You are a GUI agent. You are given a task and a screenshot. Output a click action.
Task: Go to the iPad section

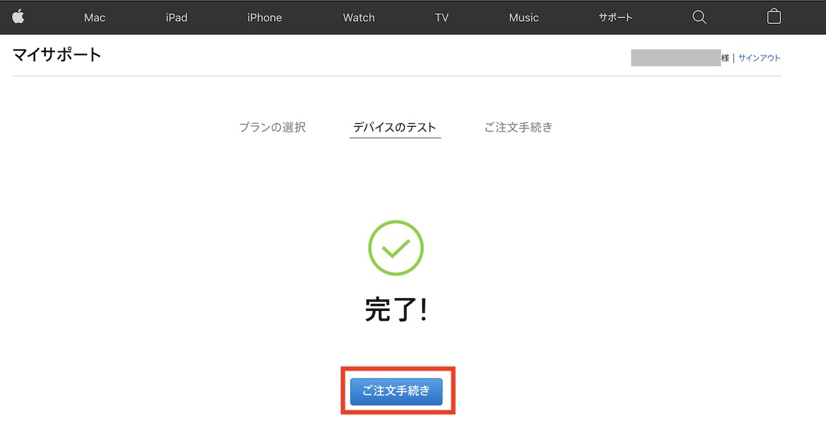[x=176, y=18]
